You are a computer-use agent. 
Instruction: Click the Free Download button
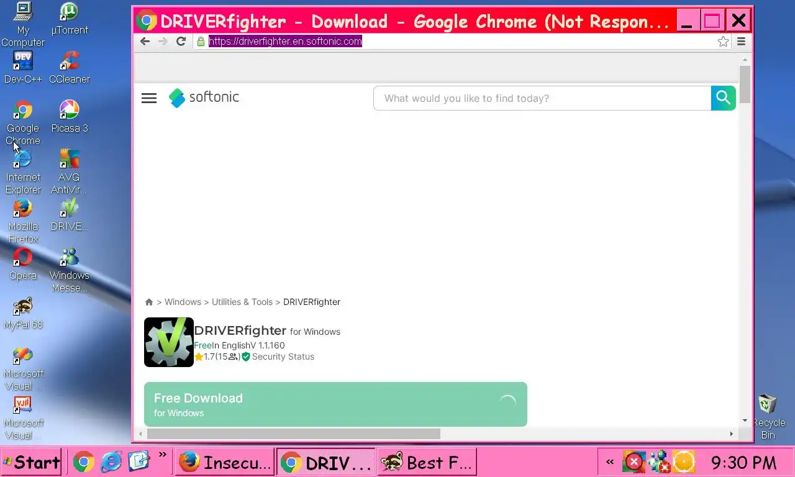[x=335, y=404]
